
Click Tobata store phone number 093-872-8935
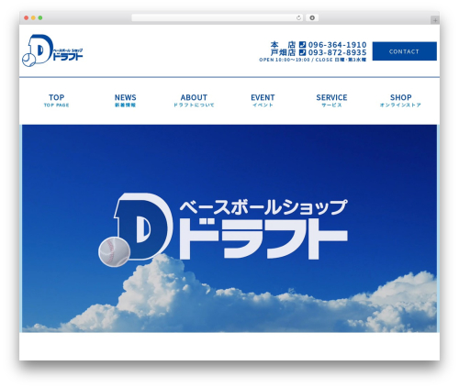click(x=337, y=52)
